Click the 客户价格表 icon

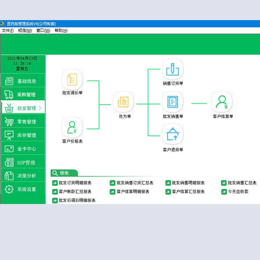(x=72, y=128)
